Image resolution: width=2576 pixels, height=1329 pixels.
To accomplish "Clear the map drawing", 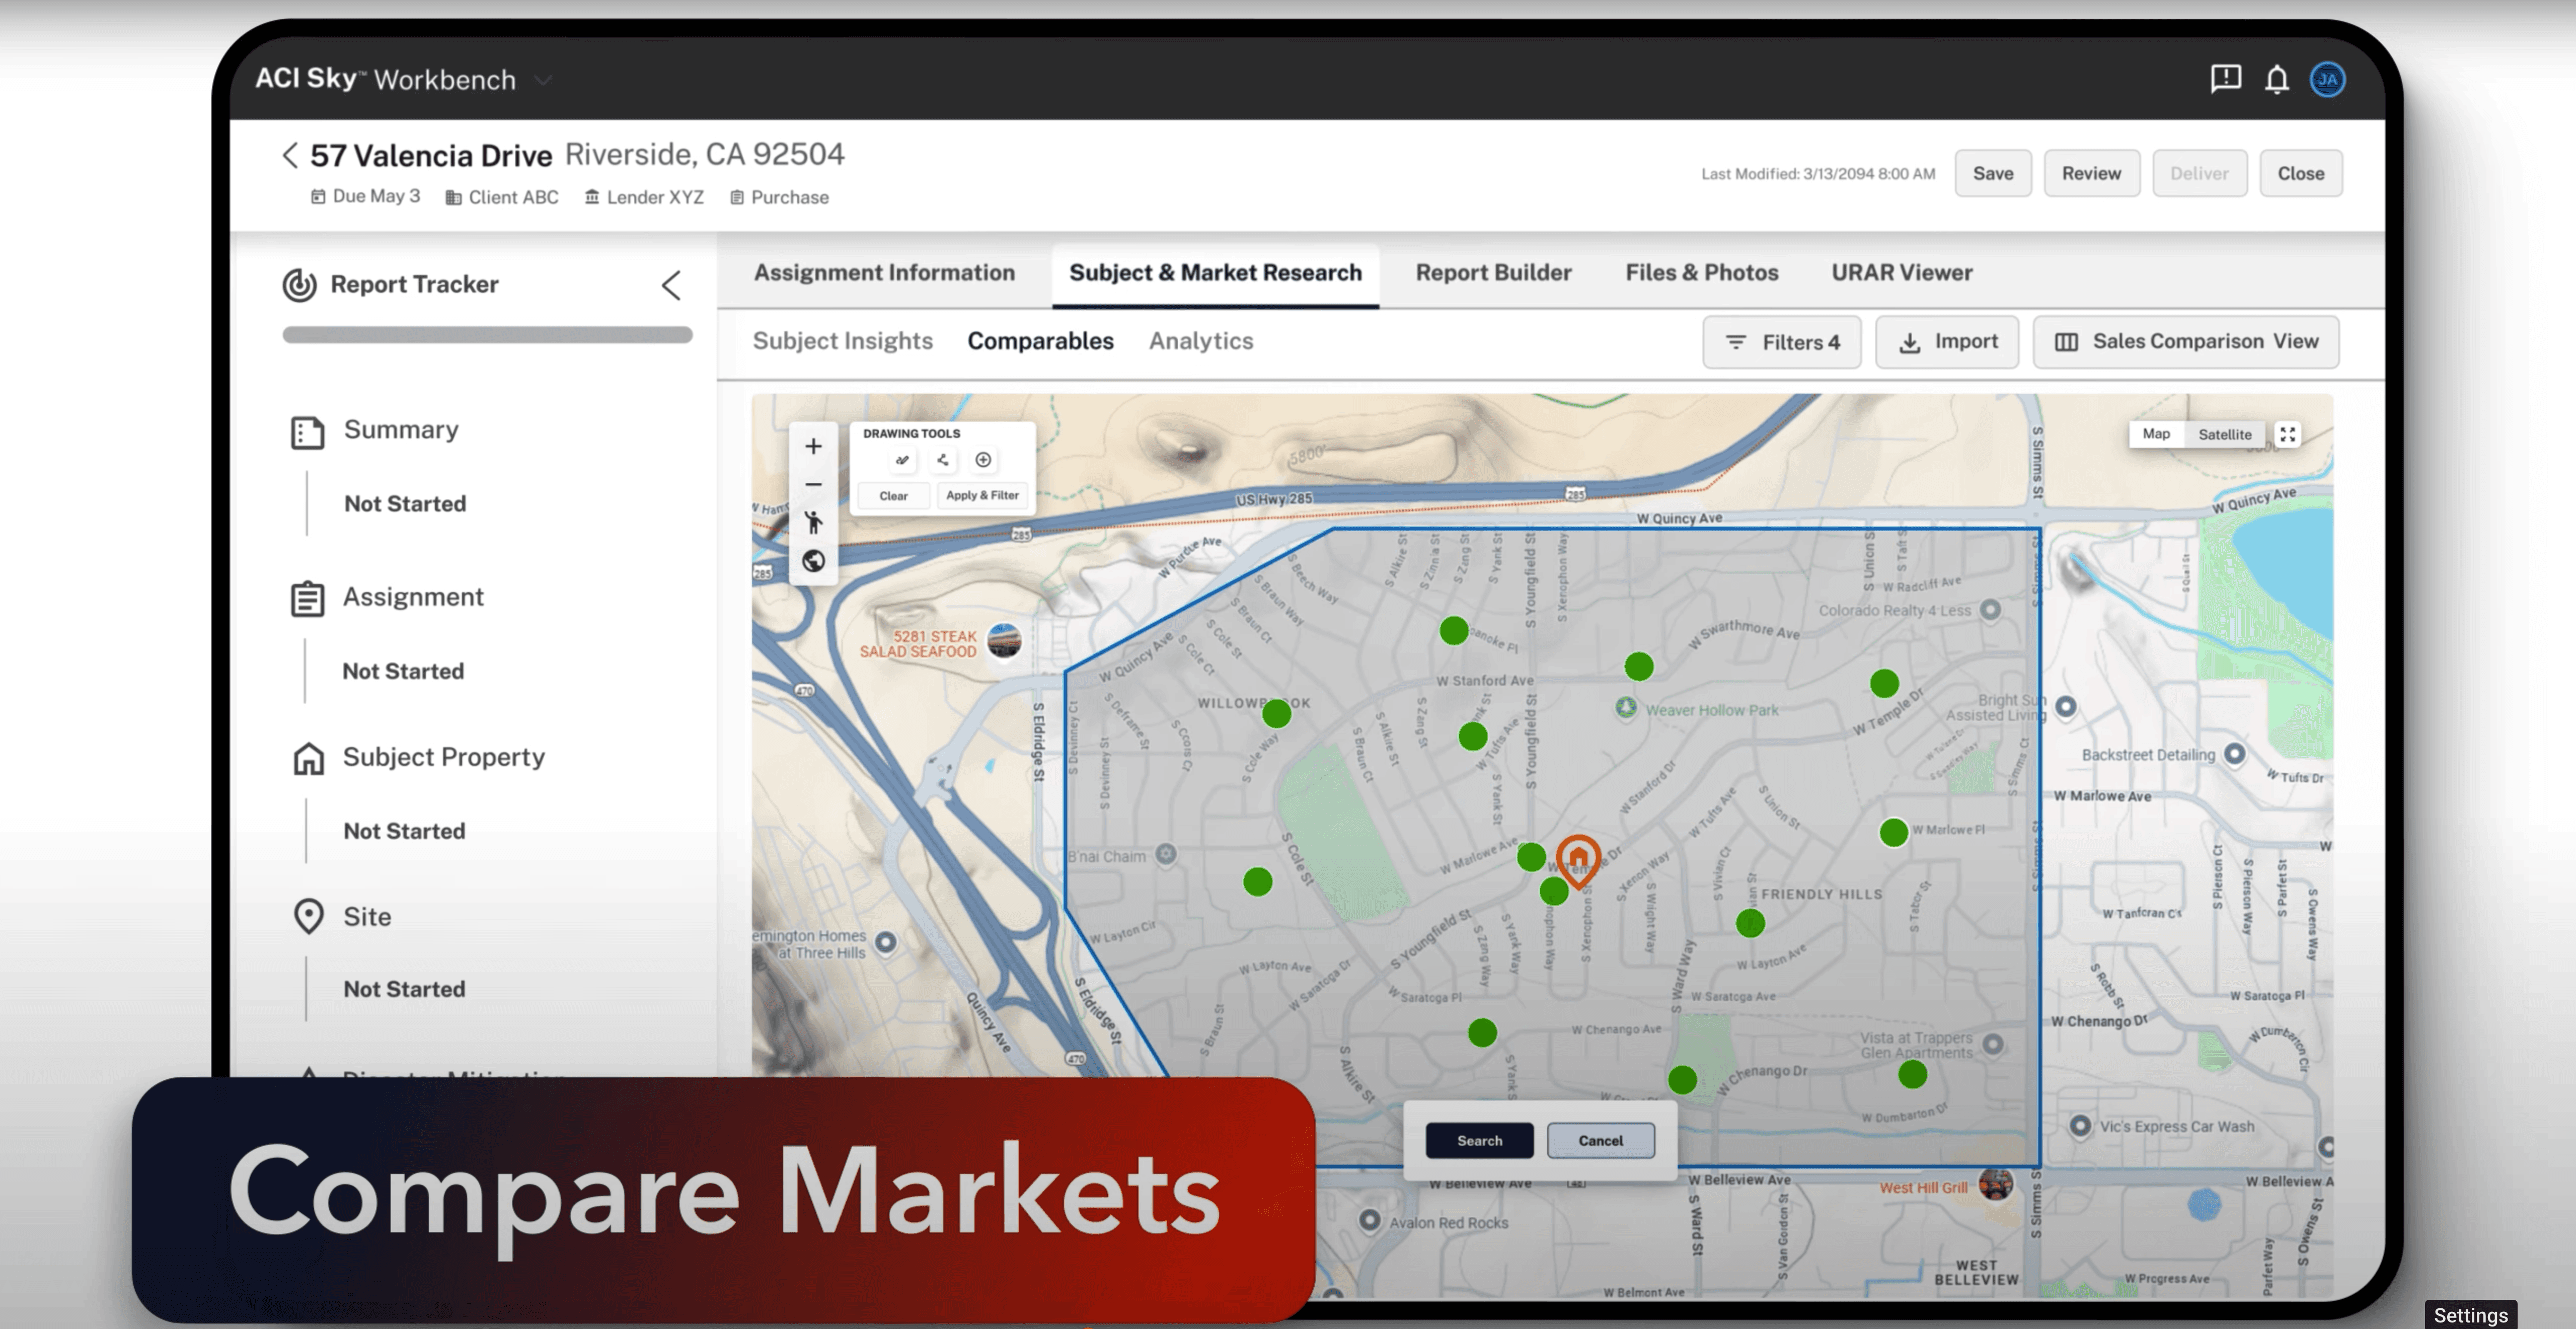I will pos(893,496).
